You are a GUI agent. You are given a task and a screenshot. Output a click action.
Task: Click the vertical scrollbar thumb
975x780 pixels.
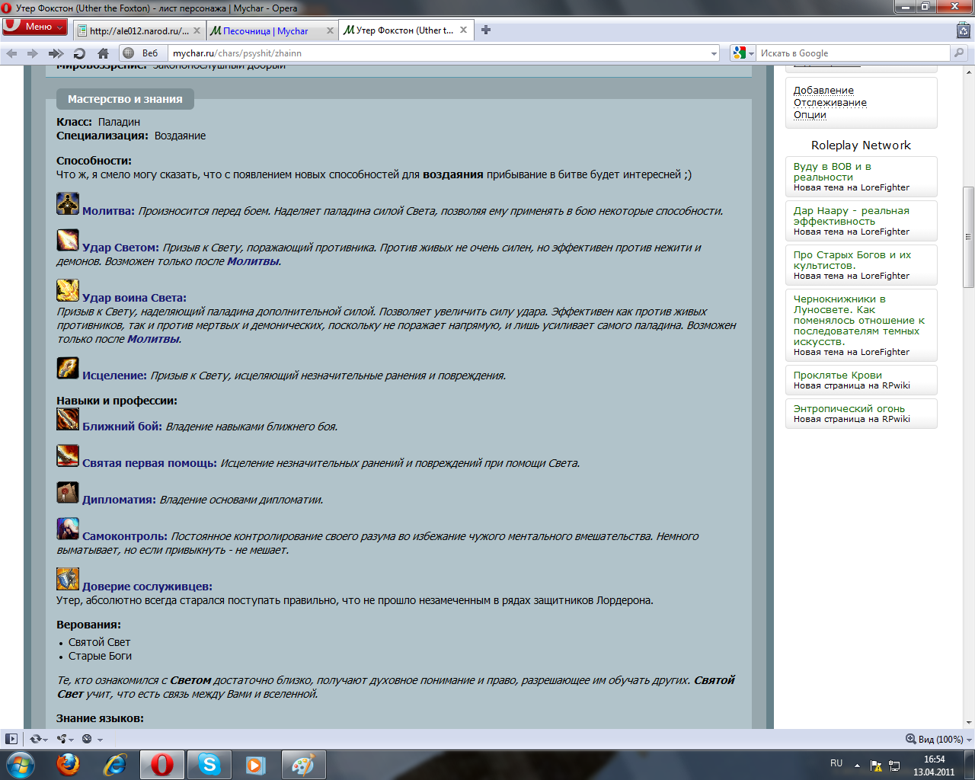(969, 237)
